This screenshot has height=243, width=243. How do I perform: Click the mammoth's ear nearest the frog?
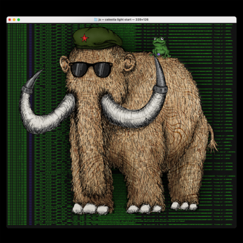129,62
